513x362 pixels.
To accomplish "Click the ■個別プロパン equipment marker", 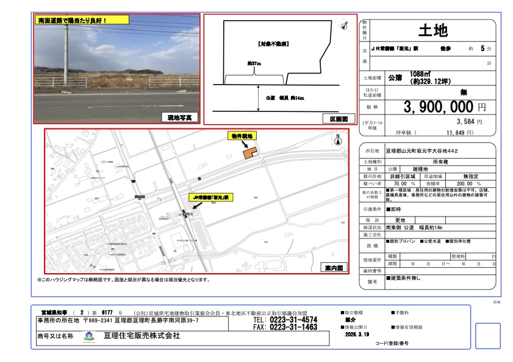I will click(401, 242).
